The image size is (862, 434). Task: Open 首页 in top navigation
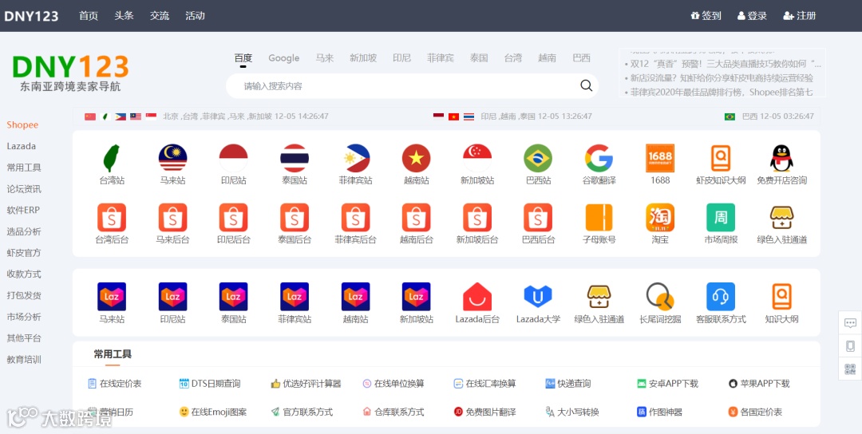(89, 16)
